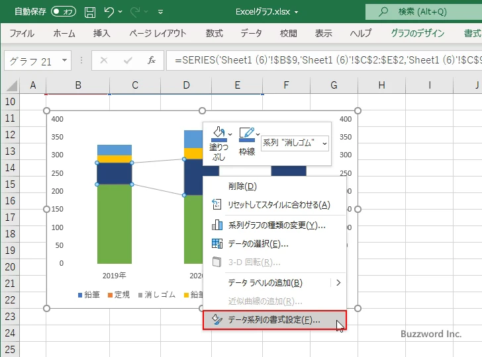The height and width of the screenshot is (357, 482).
Task: Choose データ系列の書式設定(F) menu item
Action: pos(275,320)
